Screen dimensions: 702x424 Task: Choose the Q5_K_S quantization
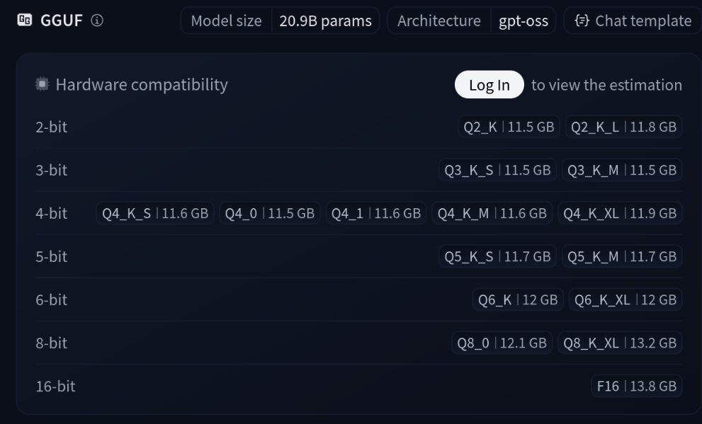point(497,256)
